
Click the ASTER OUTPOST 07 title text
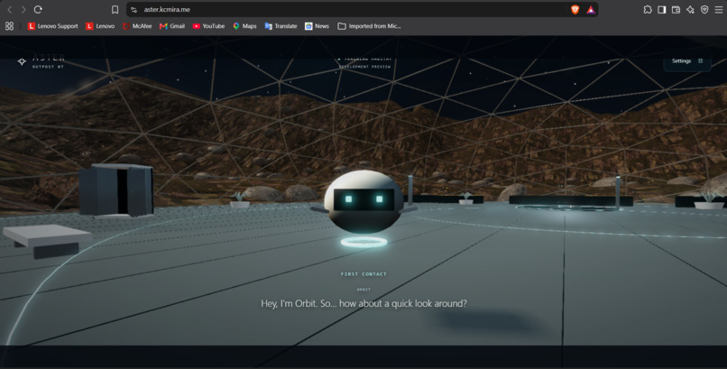click(x=48, y=61)
